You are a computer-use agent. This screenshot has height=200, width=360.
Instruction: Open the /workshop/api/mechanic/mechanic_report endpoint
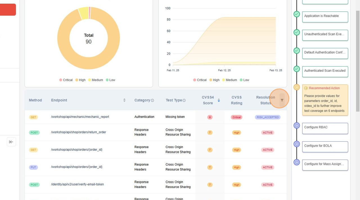(x=80, y=117)
